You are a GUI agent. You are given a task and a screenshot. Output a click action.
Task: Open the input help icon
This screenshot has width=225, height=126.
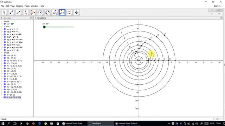[x=217, y=119]
